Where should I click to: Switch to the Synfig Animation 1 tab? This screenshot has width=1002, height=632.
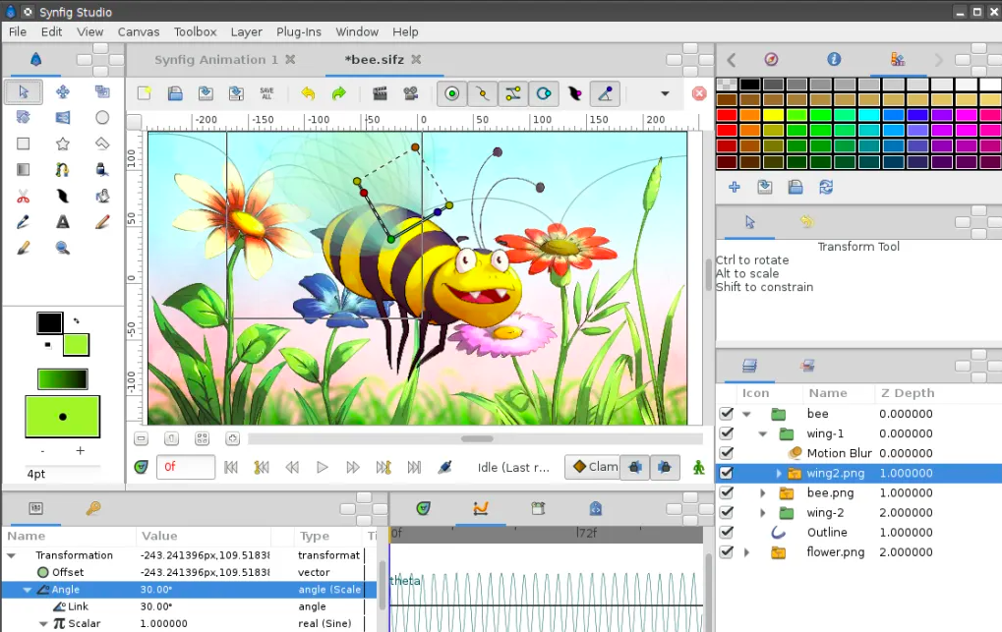pyautogui.click(x=215, y=60)
